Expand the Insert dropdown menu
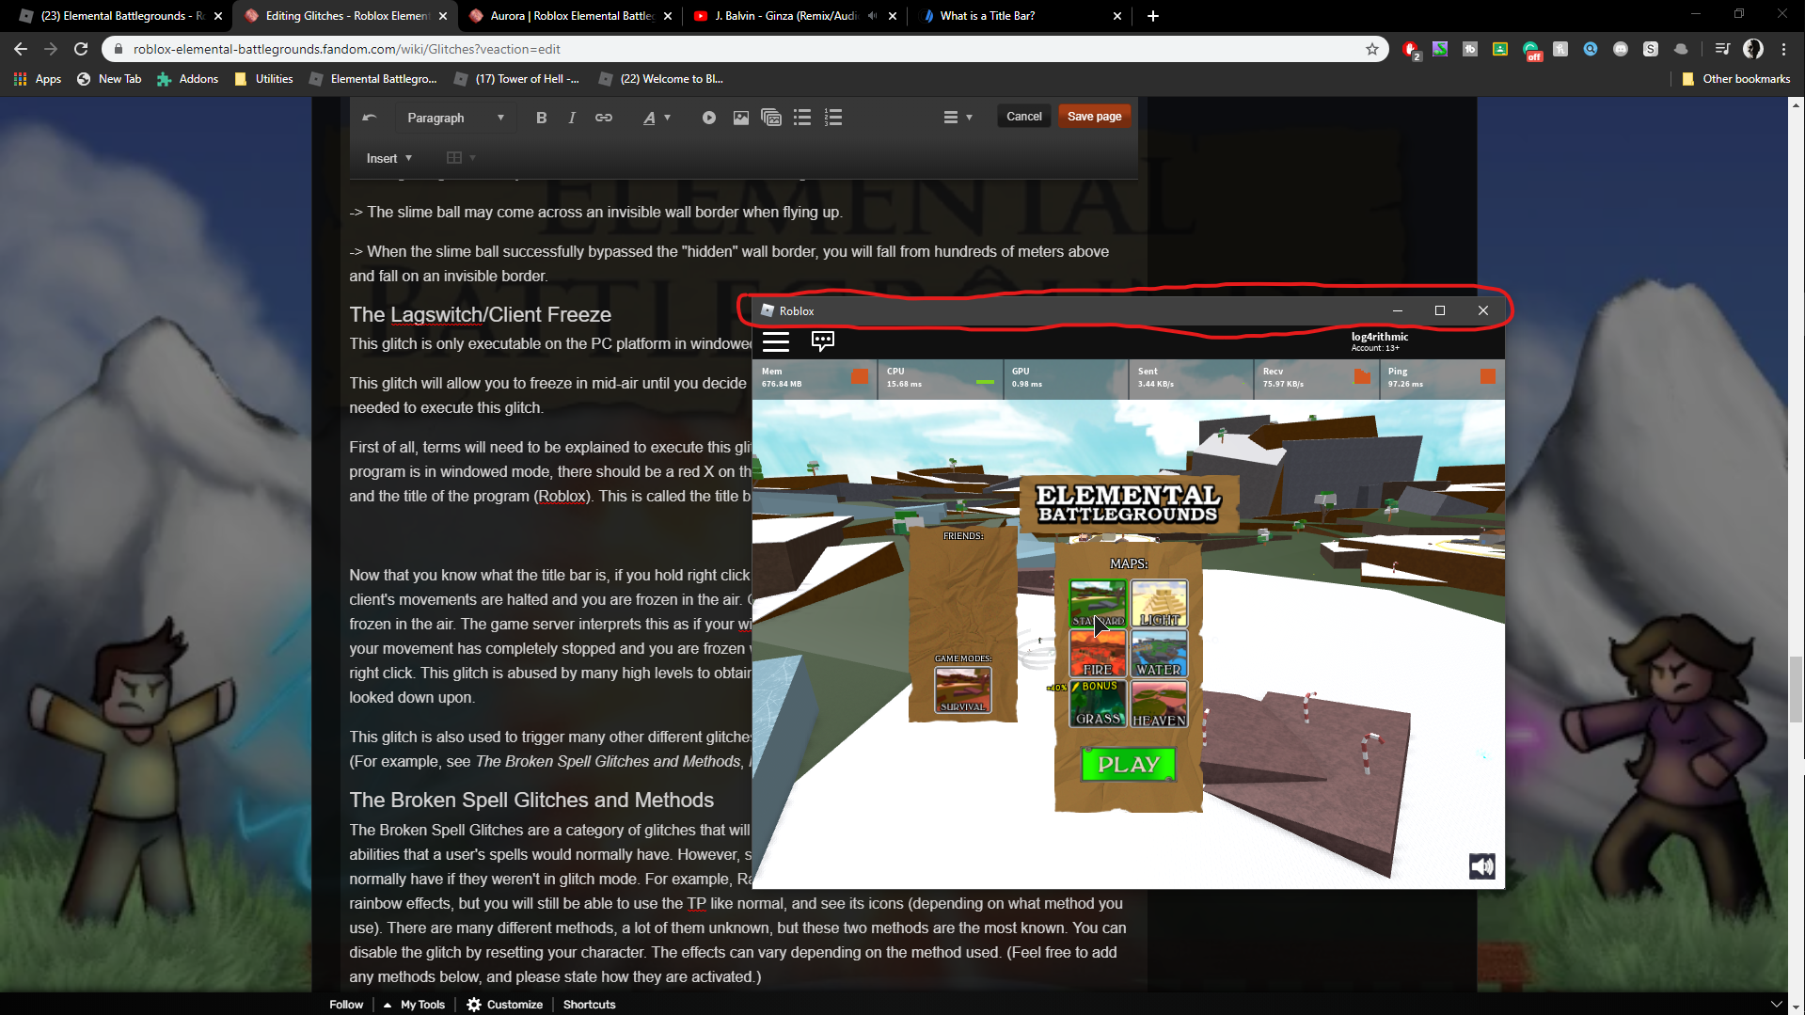 click(x=389, y=158)
